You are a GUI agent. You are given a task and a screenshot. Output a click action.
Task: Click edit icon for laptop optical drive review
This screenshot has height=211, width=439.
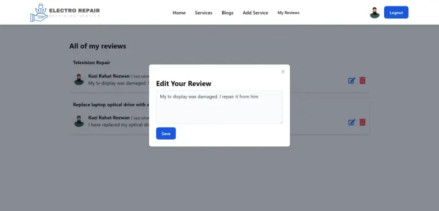(x=352, y=122)
